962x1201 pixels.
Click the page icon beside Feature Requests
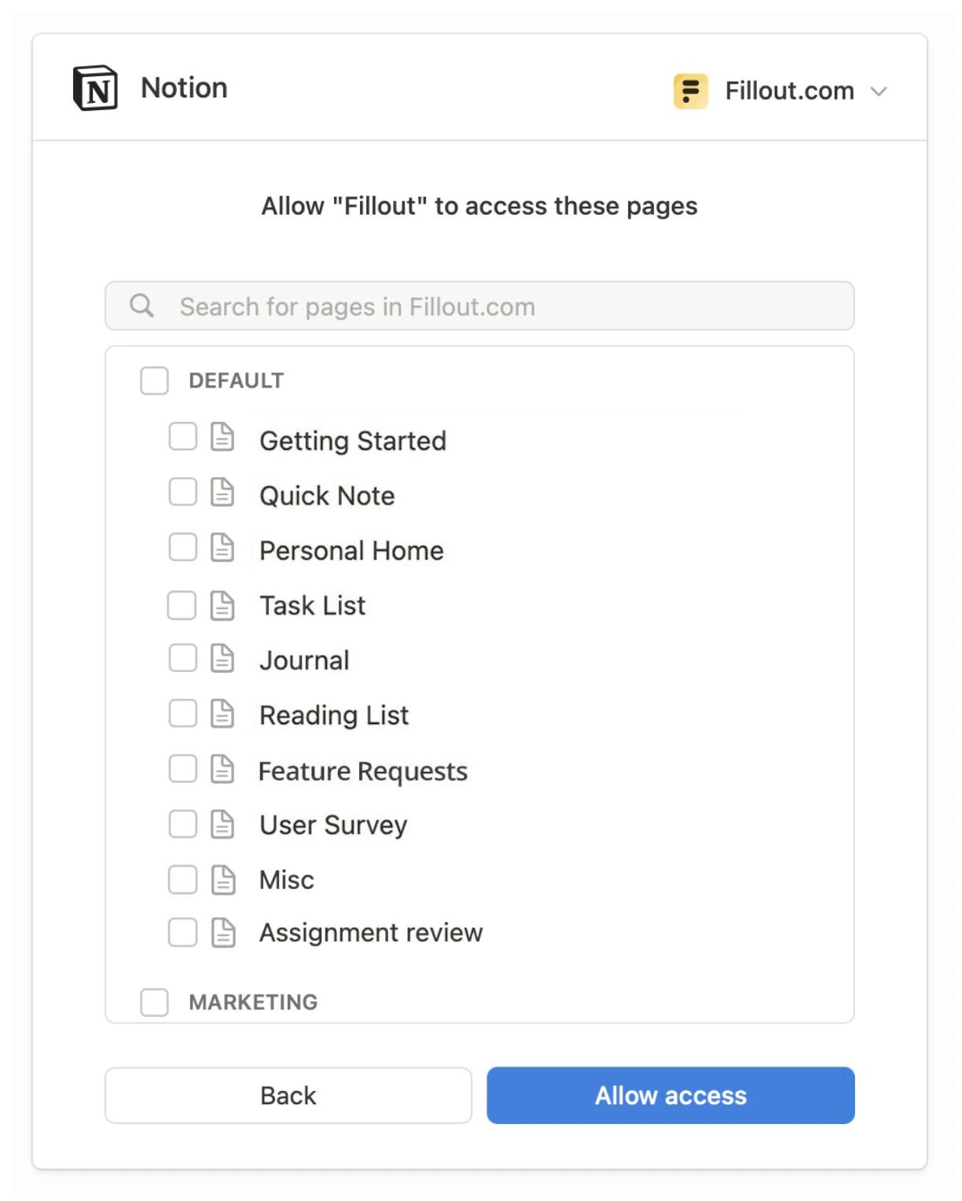(222, 769)
